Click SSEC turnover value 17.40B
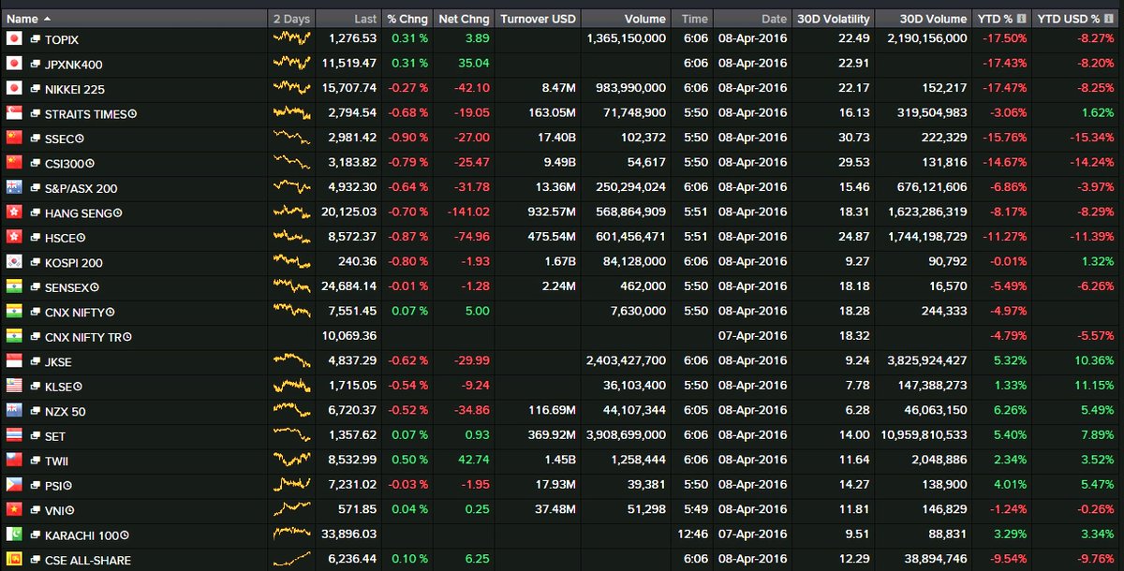The width and height of the screenshot is (1124, 571). click(556, 139)
